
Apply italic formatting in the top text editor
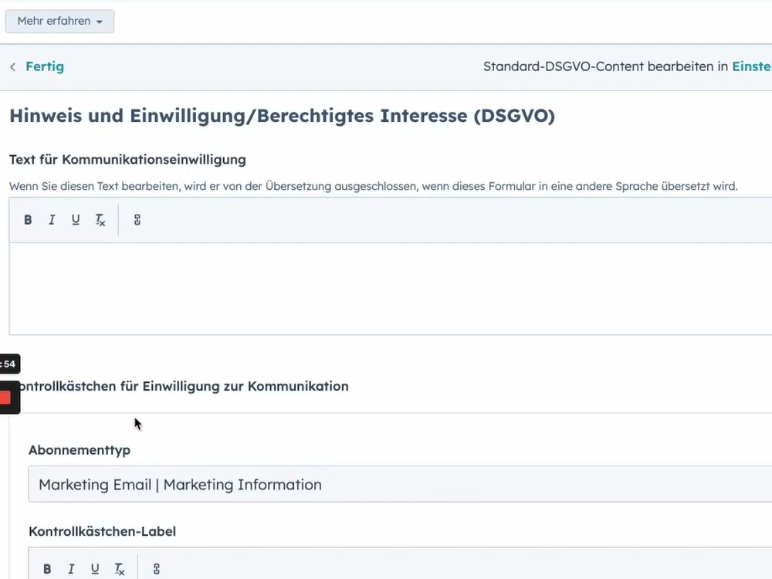click(x=51, y=219)
